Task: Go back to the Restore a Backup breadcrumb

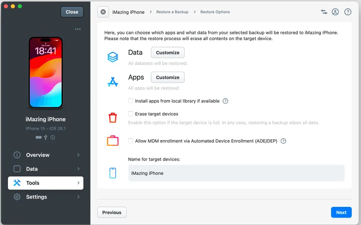Action: [x=172, y=12]
